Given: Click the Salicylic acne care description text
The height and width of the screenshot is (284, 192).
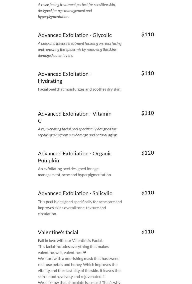Looking at the screenshot, I should coord(80,207).
